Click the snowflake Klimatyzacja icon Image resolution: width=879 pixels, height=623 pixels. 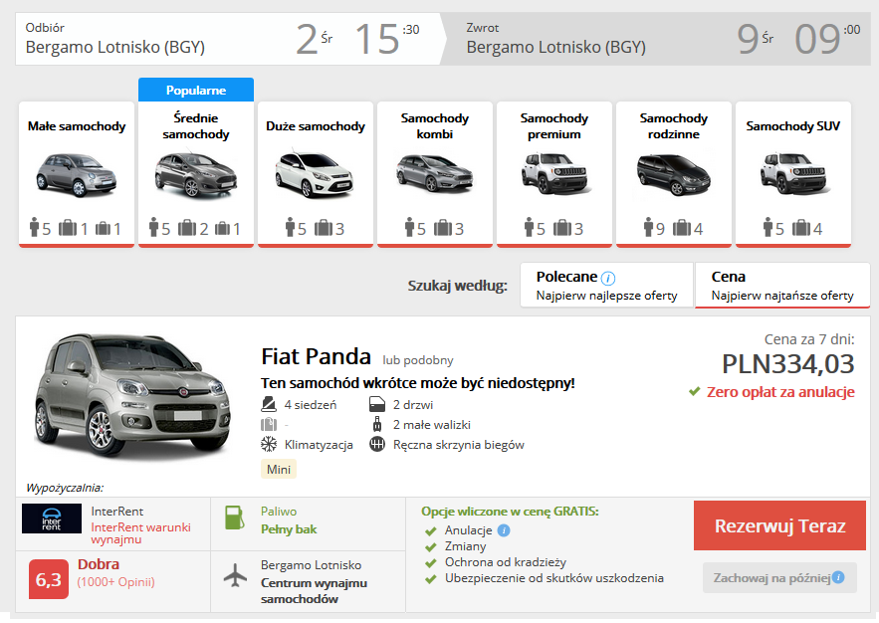coord(269,444)
